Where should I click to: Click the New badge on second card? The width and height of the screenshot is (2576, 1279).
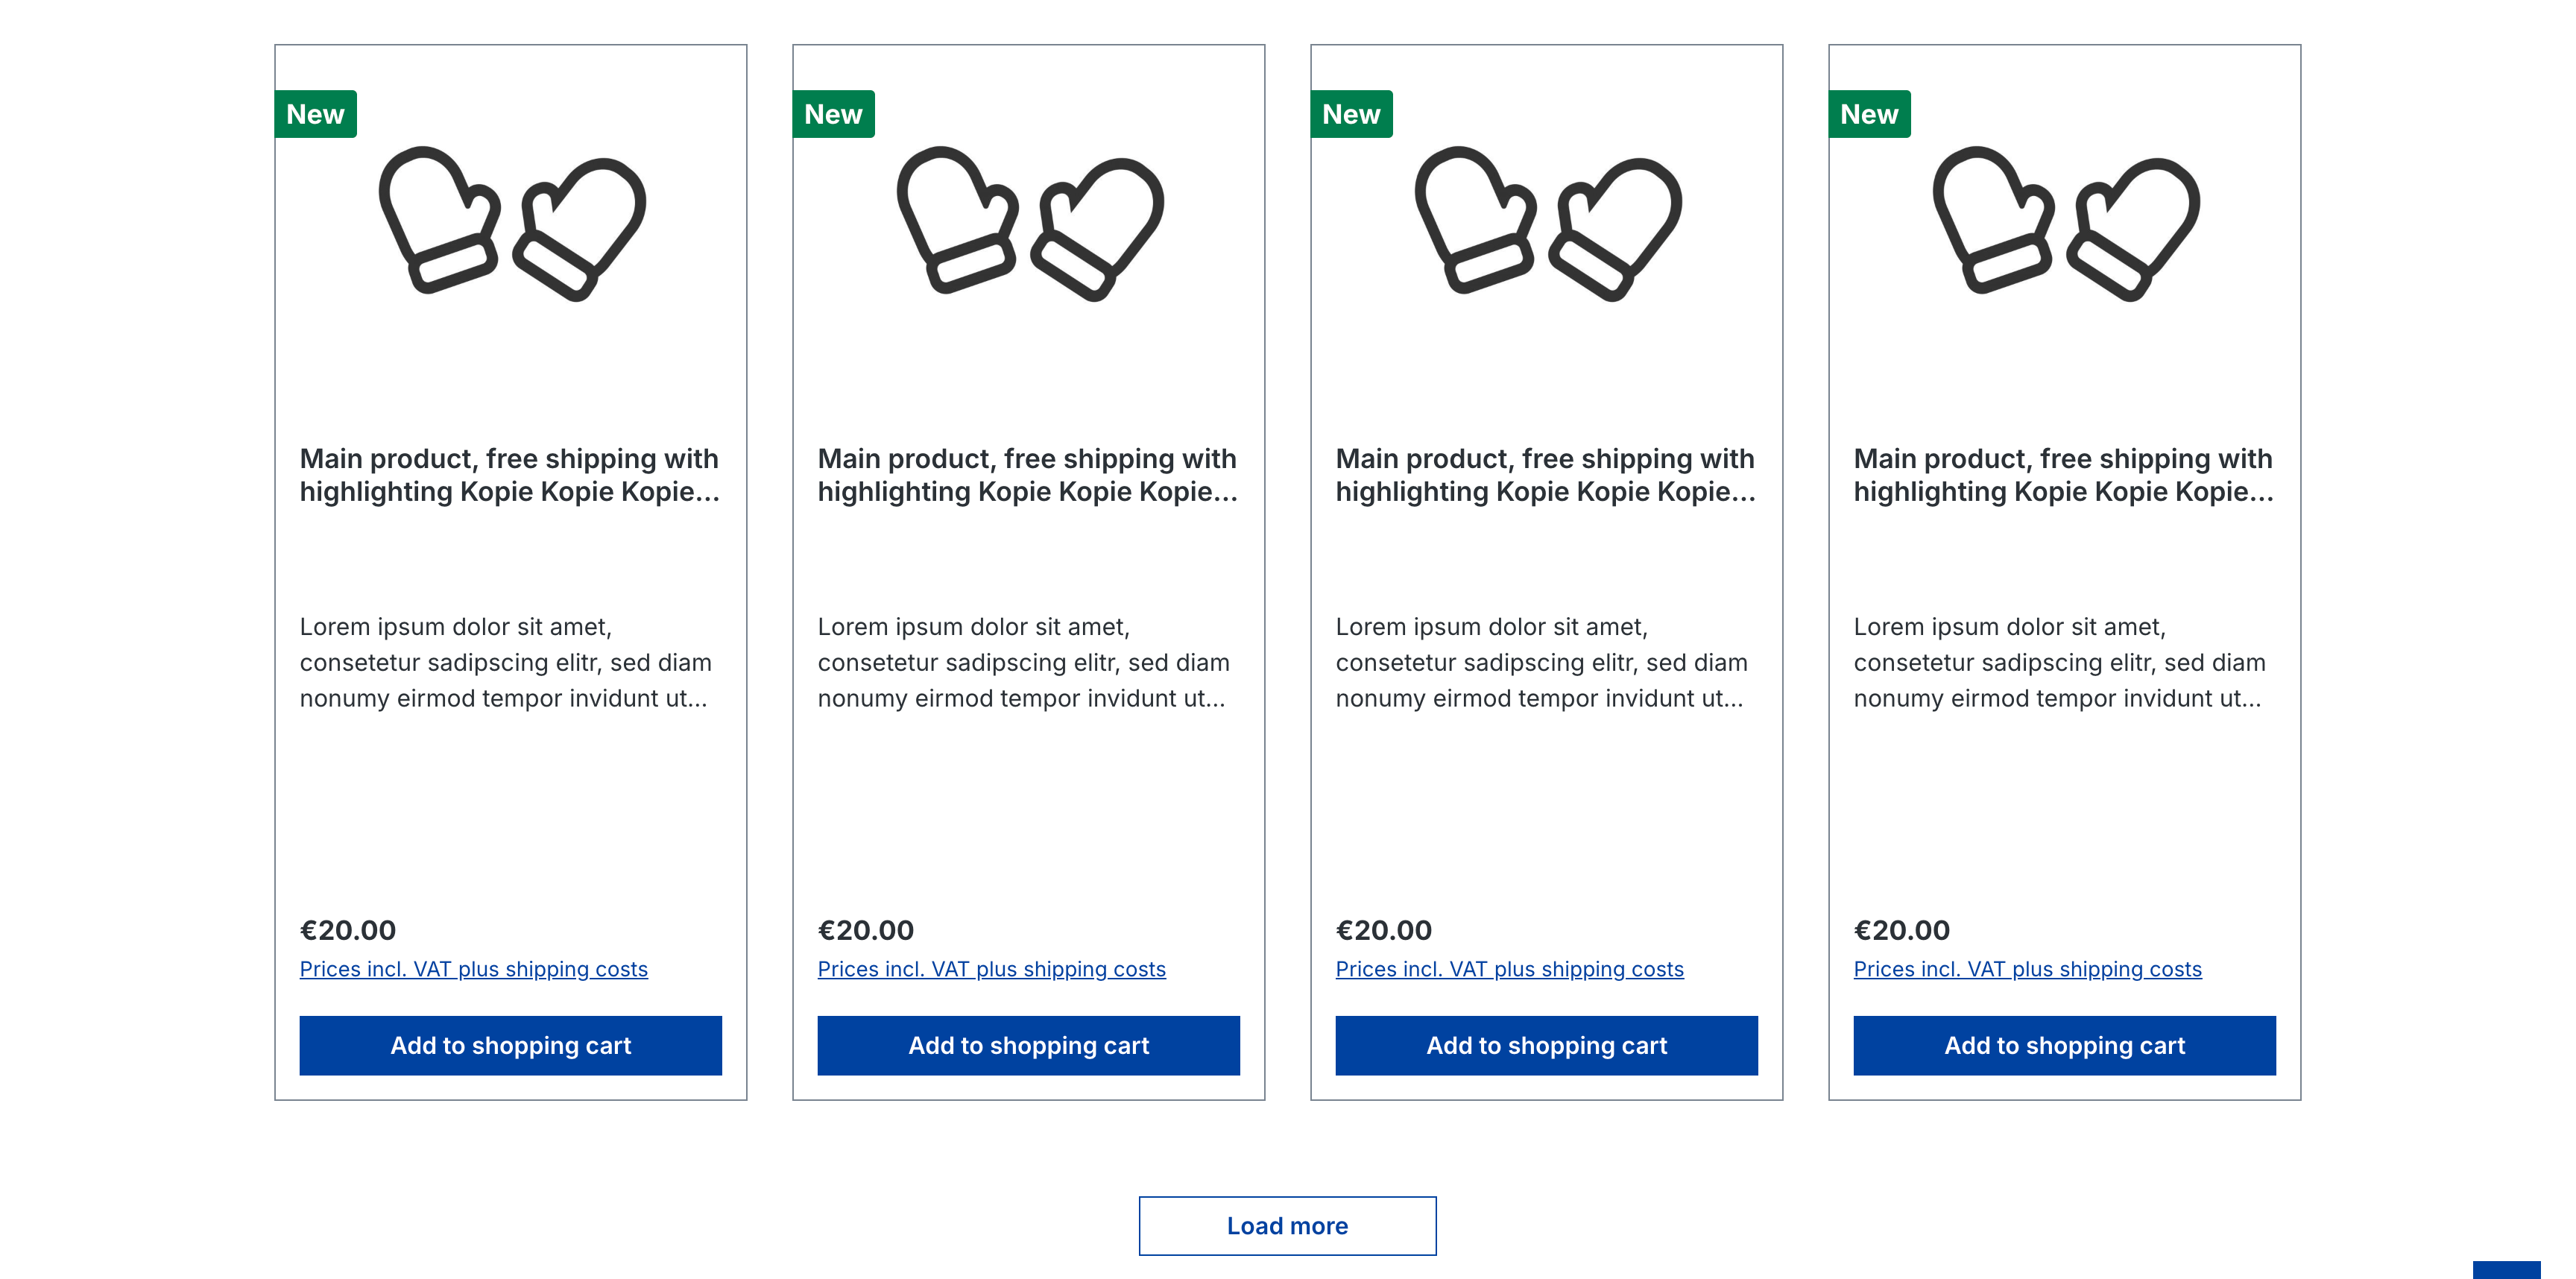tap(833, 114)
